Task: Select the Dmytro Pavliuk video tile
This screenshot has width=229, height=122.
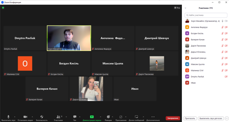Action: tap(25, 38)
